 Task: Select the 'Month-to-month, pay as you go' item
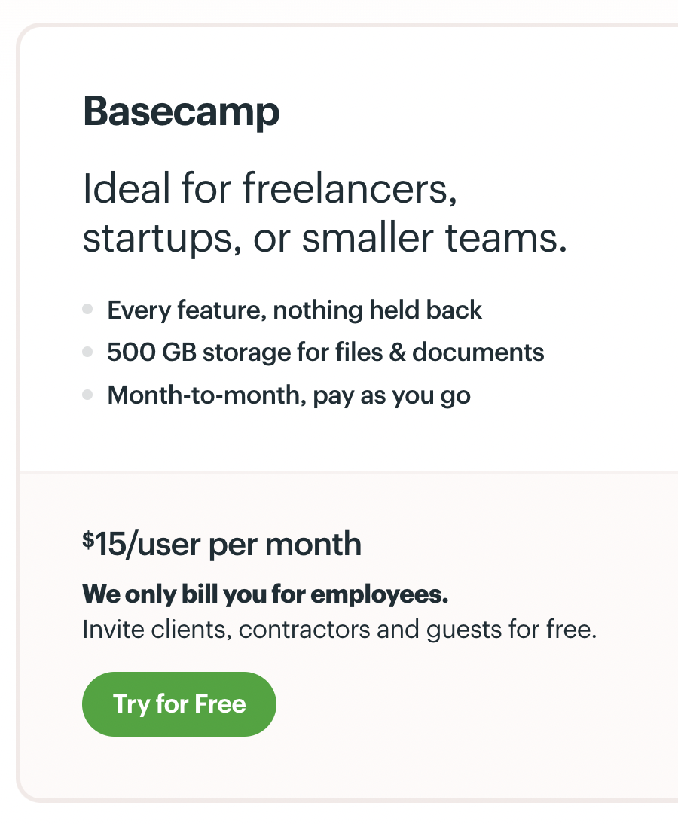289,395
